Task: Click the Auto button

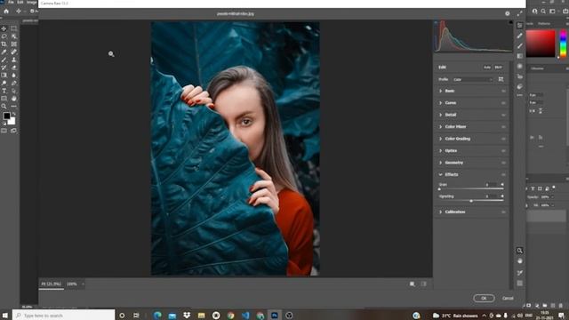Action: click(487, 68)
